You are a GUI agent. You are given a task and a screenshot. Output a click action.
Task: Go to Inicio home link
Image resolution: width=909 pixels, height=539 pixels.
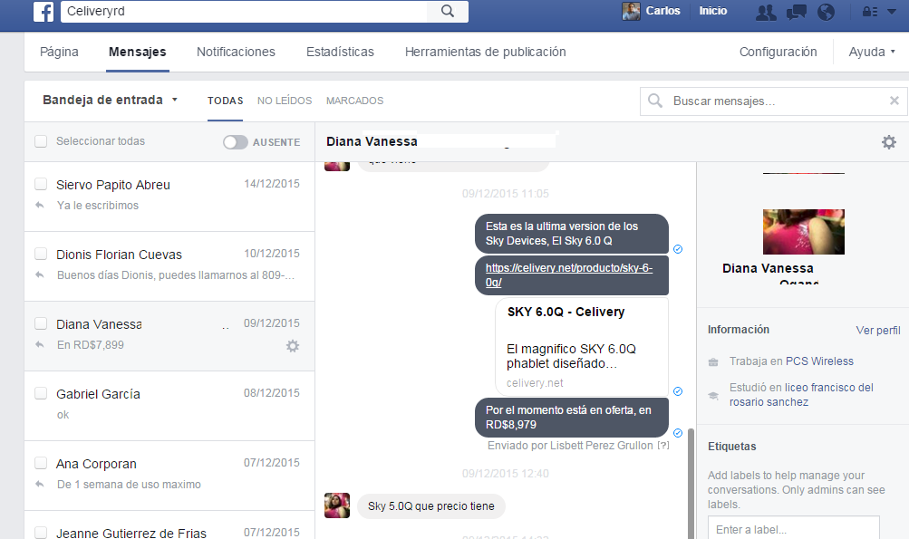(713, 11)
